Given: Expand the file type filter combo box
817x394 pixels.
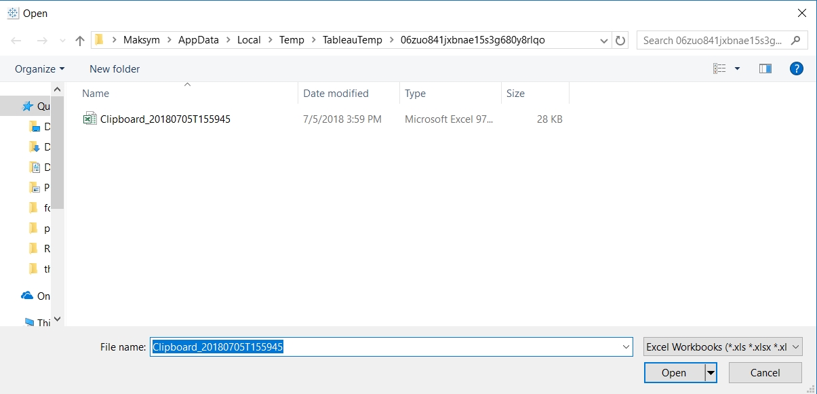Looking at the screenshot, I should [x=723, y=347].
